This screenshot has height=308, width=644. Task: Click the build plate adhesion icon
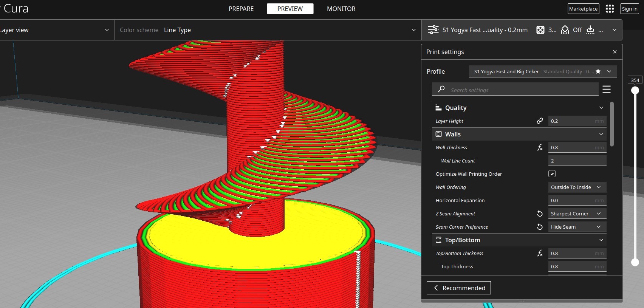click(590, 30)
